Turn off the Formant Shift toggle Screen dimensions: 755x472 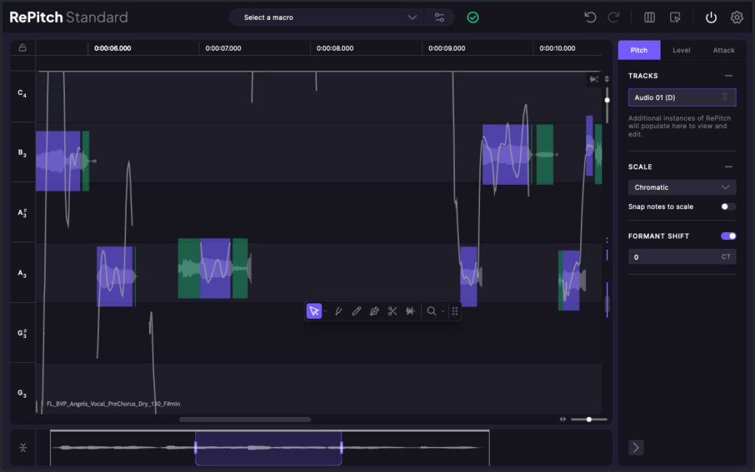pos(728,236)
